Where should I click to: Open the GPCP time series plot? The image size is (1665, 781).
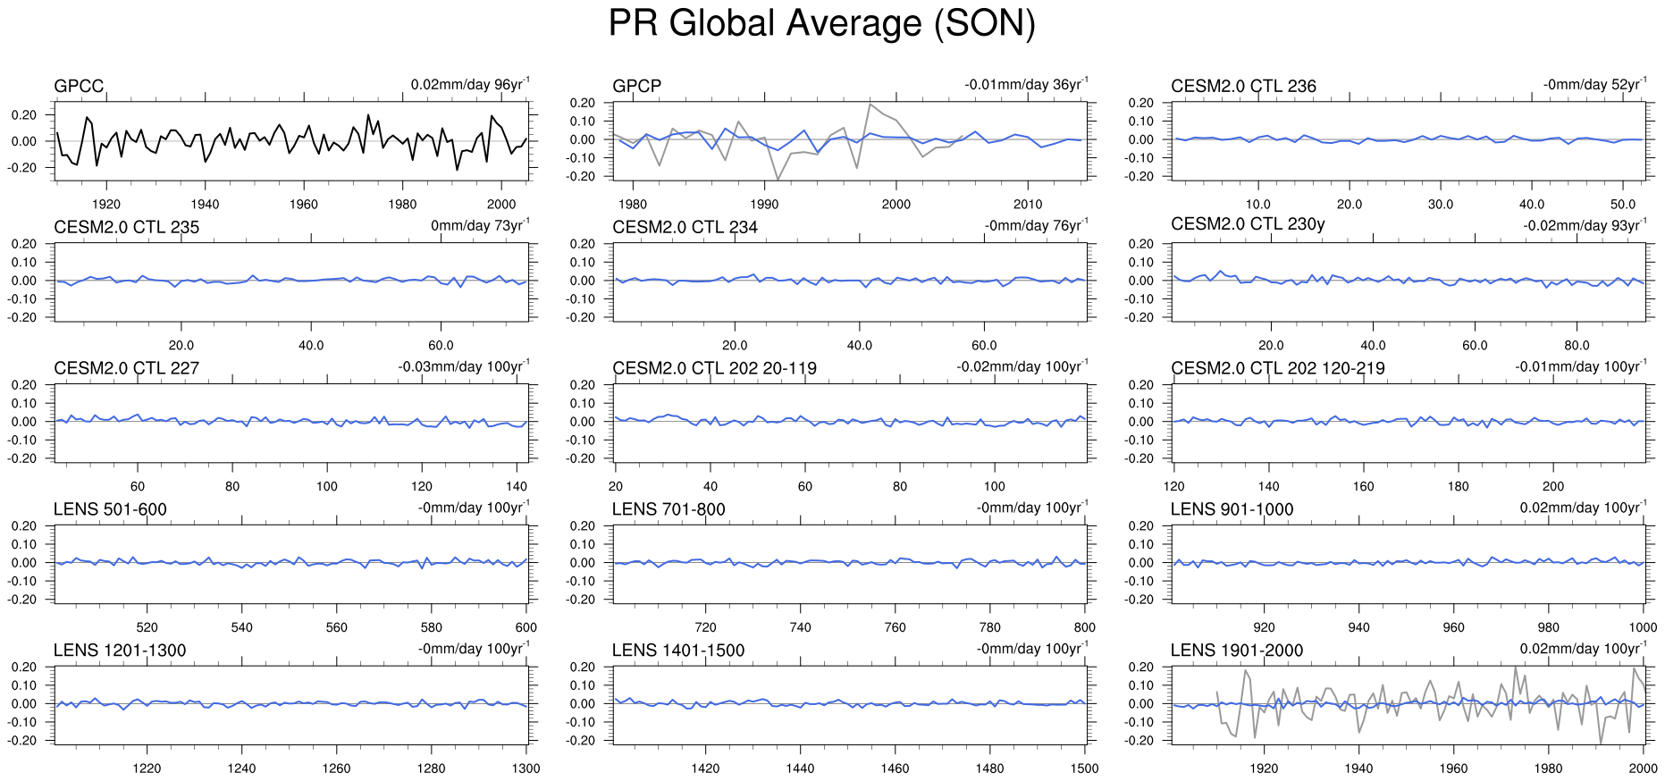coord(850,141)
